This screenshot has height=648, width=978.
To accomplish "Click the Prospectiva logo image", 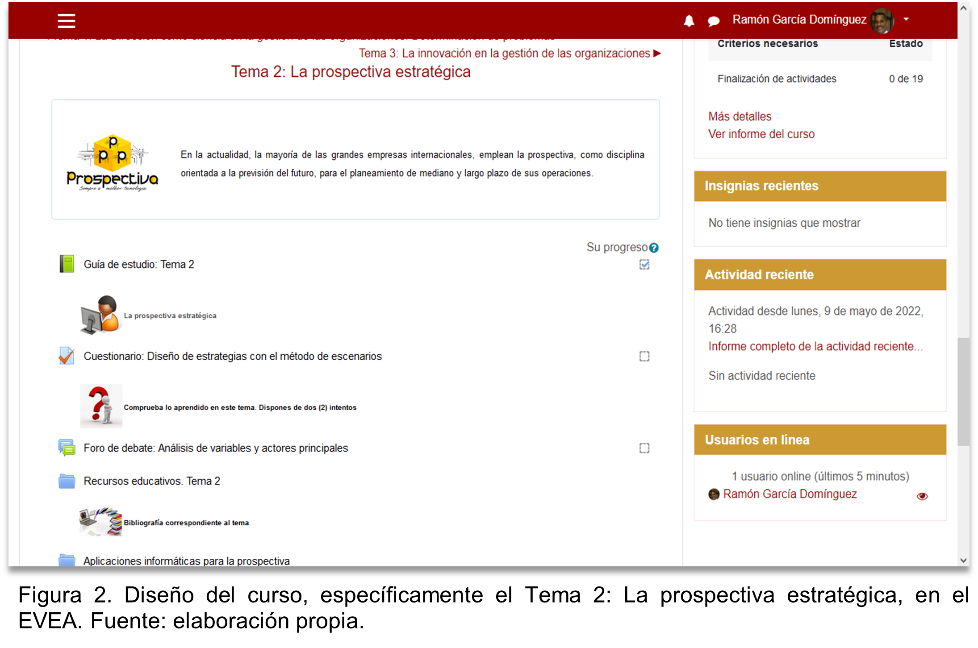I will click(113, 163).
